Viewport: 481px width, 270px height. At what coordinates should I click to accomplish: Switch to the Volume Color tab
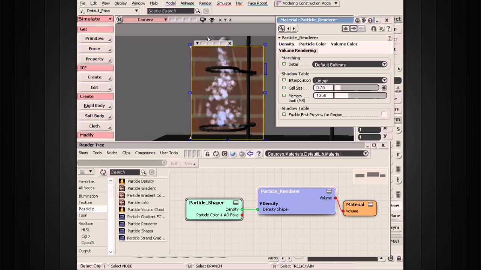344,44
